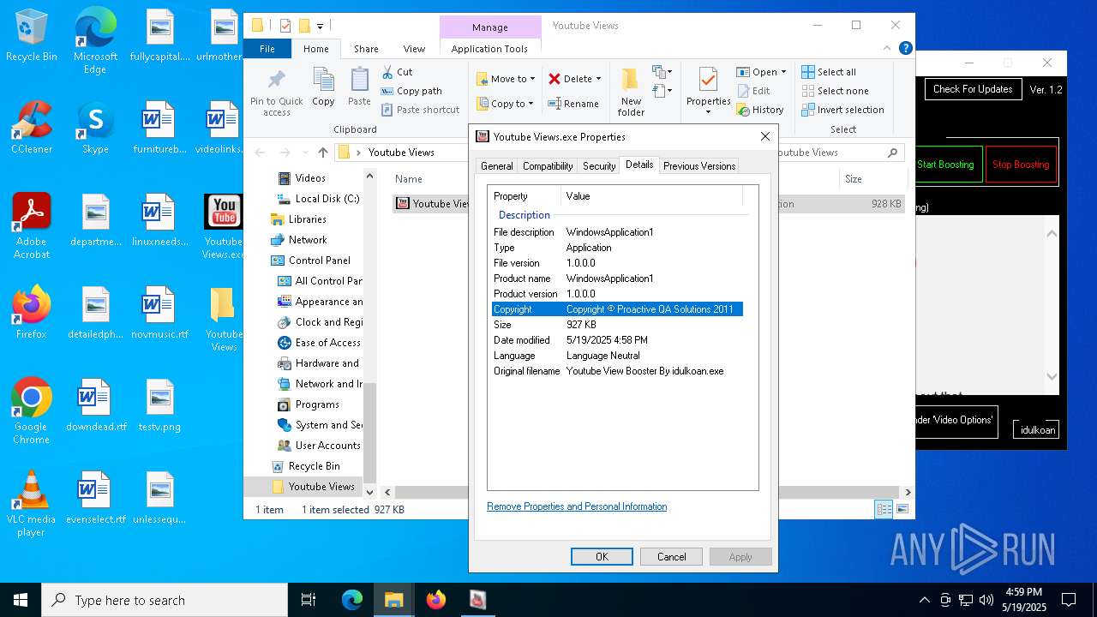Open the Properties dropdown arrow
Image resolution: width=1097 pixels, height=617 pixels.
(x=708, y=112)
